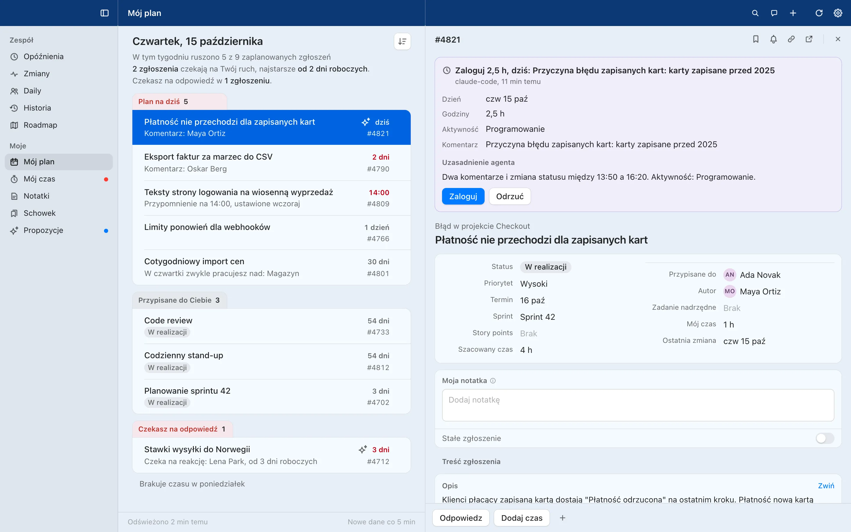Open search in the top bar
Screen dimensions: 851x532
(755, 13)
